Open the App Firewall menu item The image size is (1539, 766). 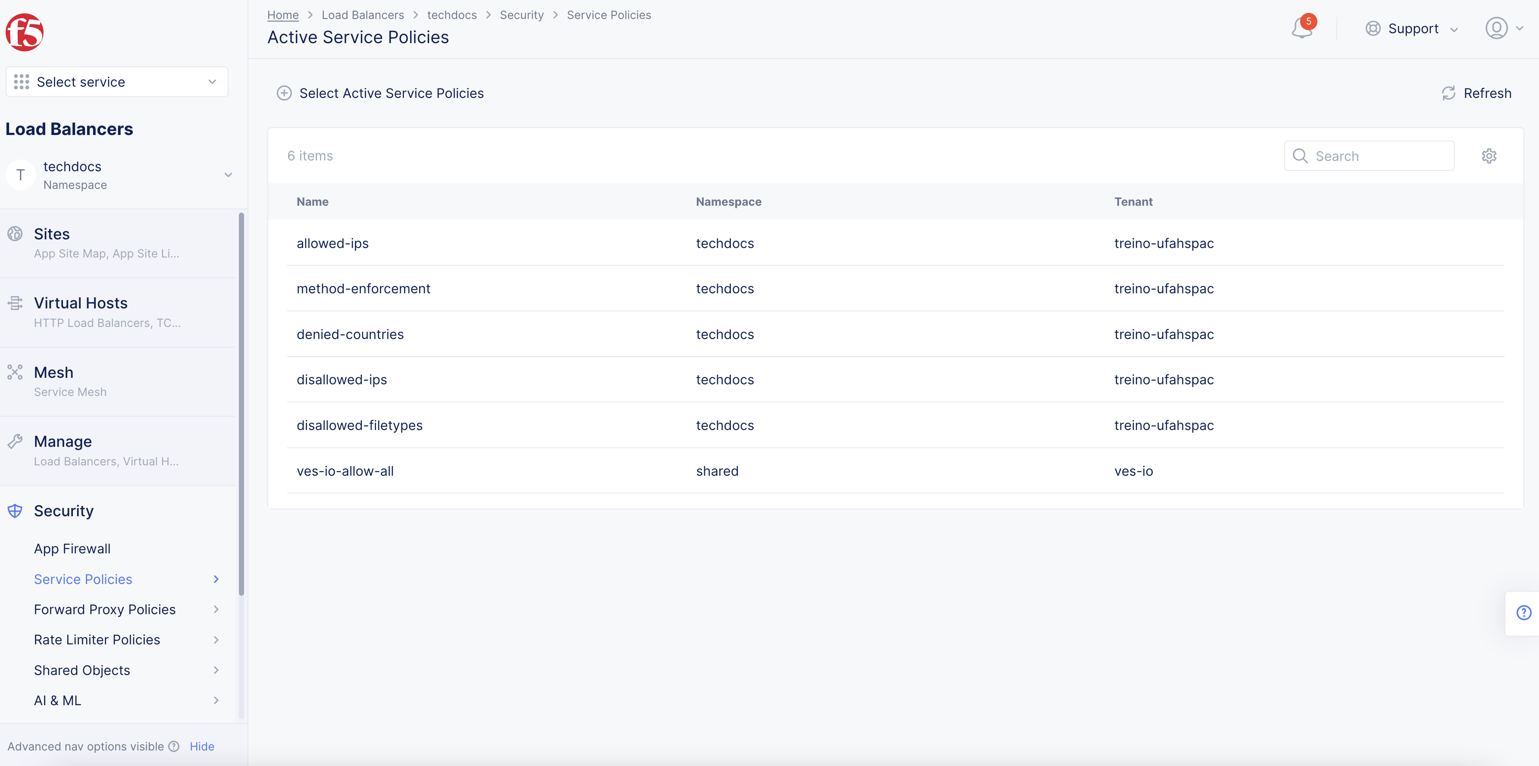tap(72, 549)
